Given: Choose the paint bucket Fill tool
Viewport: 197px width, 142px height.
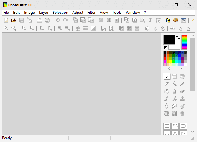Looking at the screenshot, I should point(167,91).
